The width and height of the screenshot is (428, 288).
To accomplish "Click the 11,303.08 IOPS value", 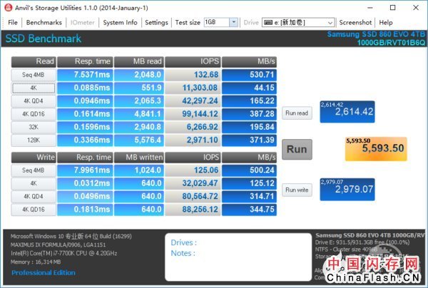I will (x=193, y=88).
